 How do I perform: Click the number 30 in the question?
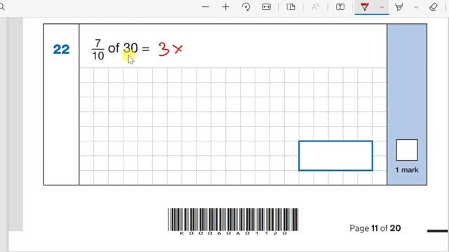tap(130, 48)
